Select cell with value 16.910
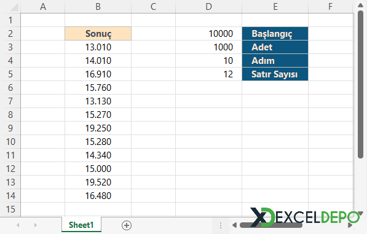 pos(98,74)
